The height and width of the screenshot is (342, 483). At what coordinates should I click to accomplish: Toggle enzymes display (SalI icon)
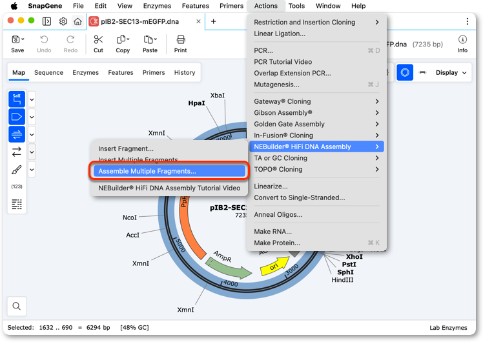coord(17,99)
